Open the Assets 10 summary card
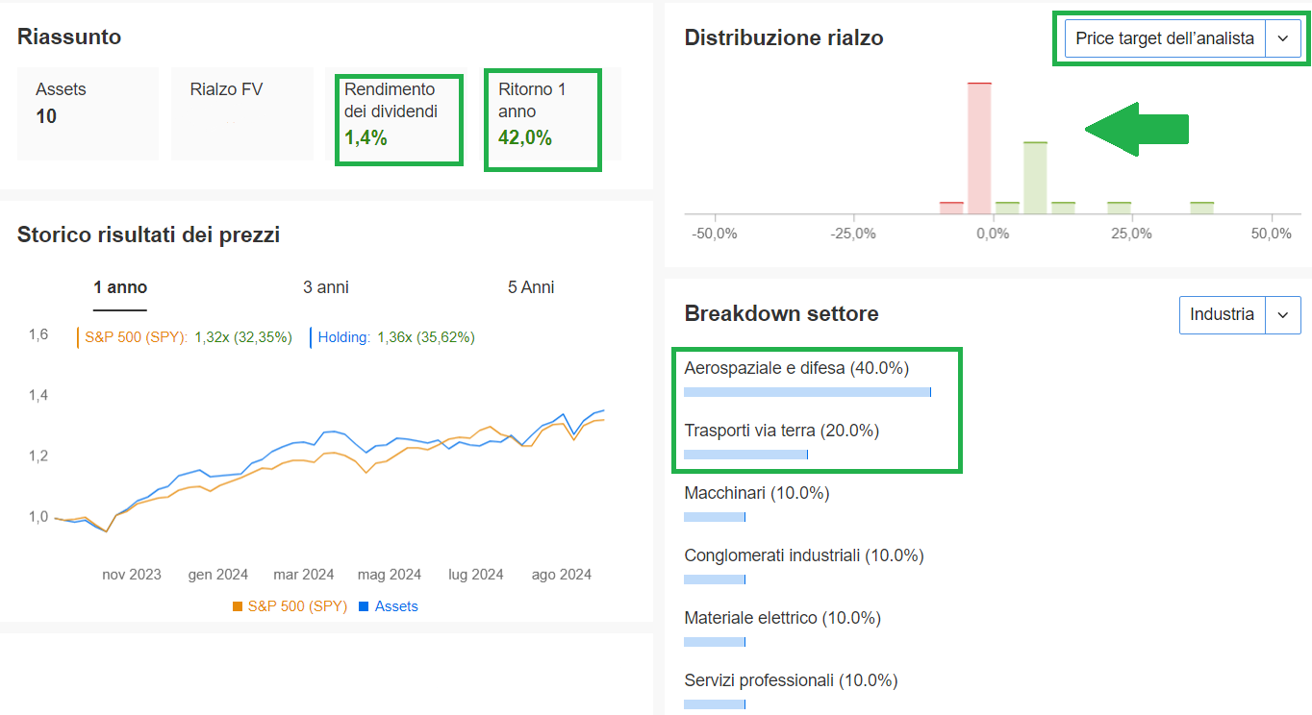Screen dimensions: 1312x715 point(88,113)
